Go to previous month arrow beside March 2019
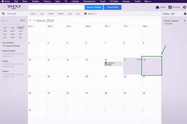 pos(30,20)
